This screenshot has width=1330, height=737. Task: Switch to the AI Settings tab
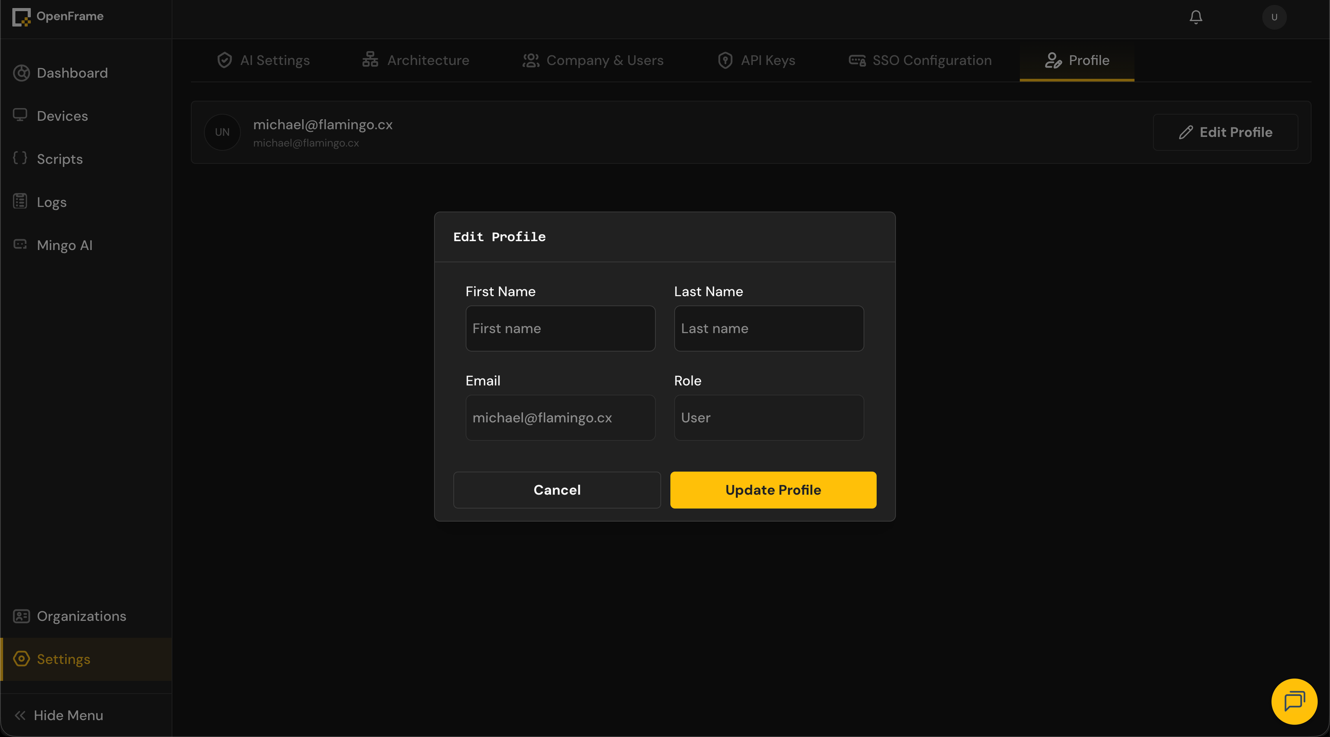click(x=263, y=60)
